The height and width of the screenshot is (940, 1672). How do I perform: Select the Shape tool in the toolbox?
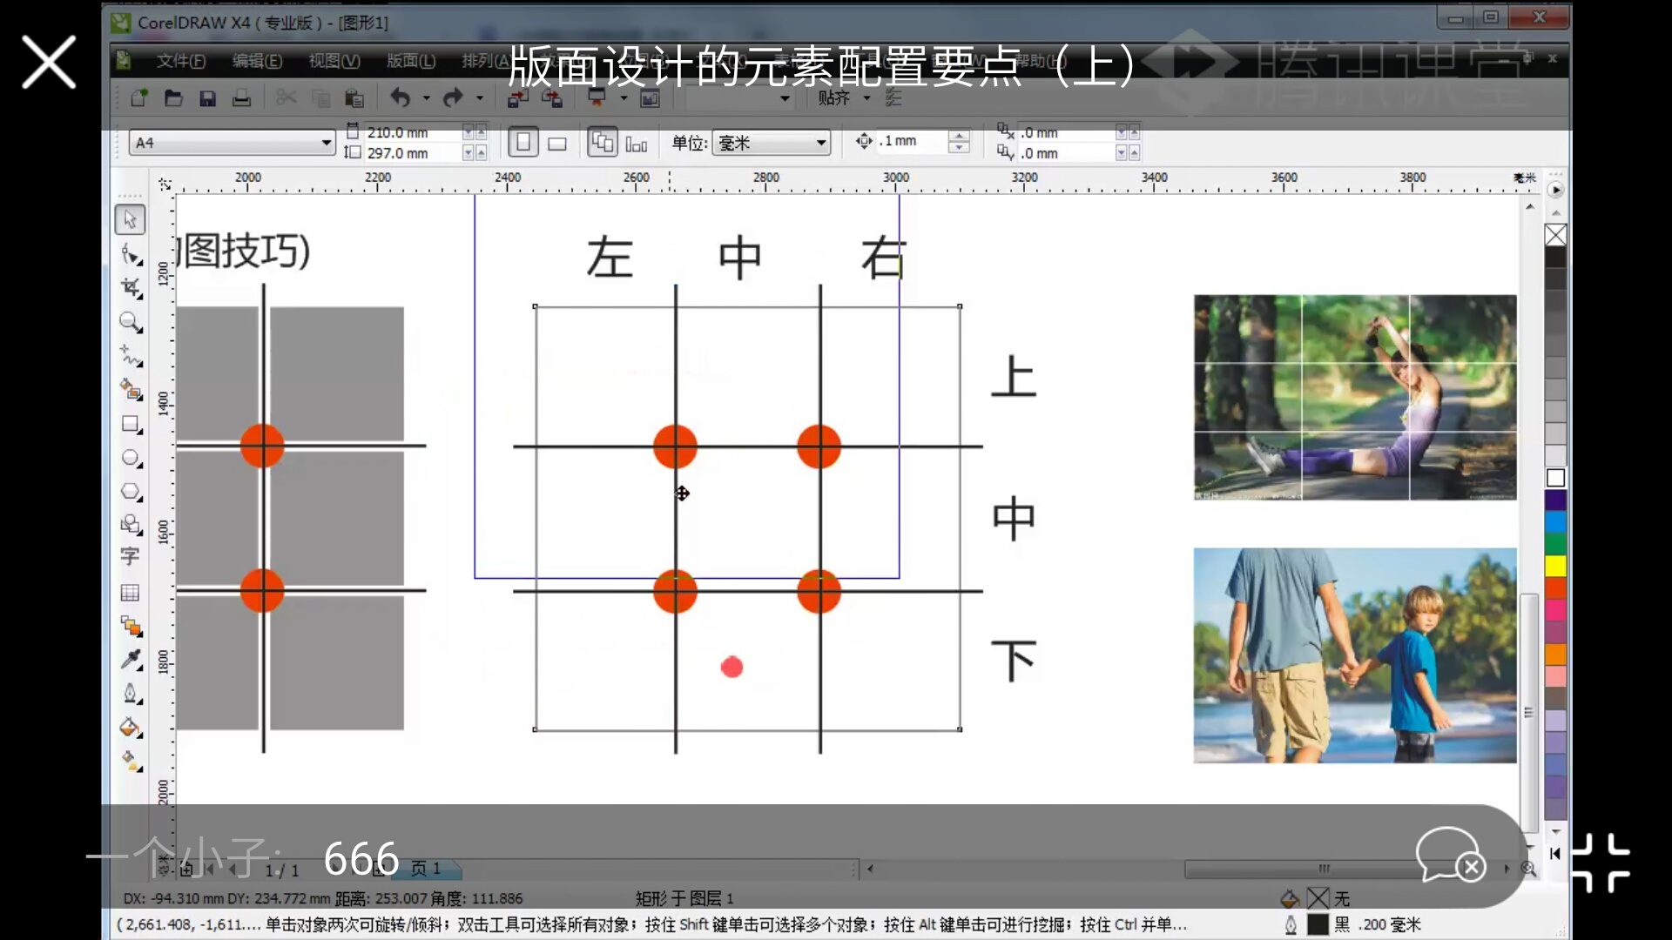(x=131, y=254)
